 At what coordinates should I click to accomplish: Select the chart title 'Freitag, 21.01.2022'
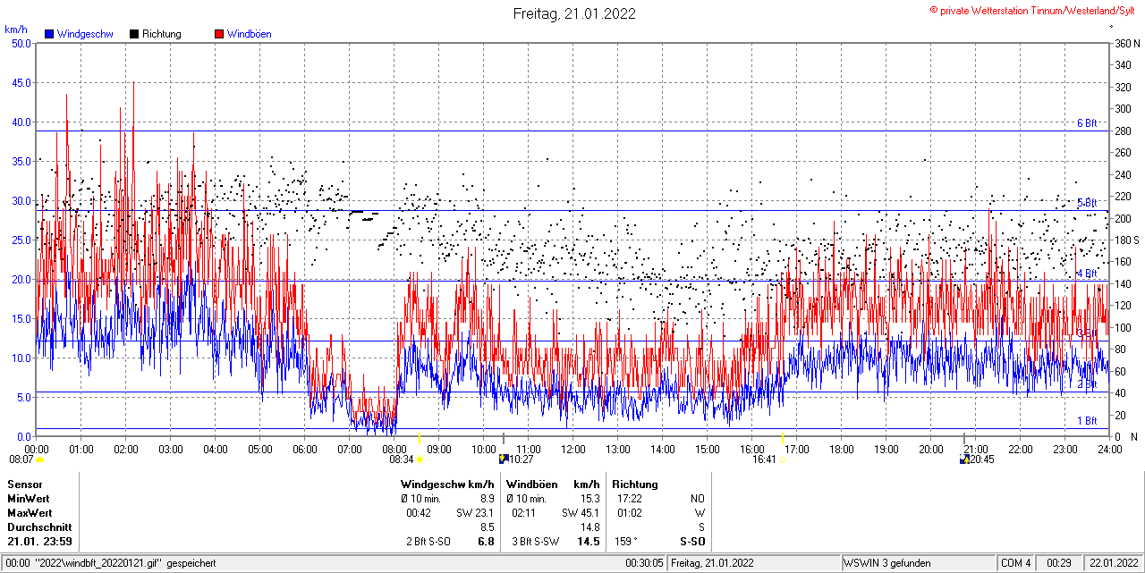574,13
